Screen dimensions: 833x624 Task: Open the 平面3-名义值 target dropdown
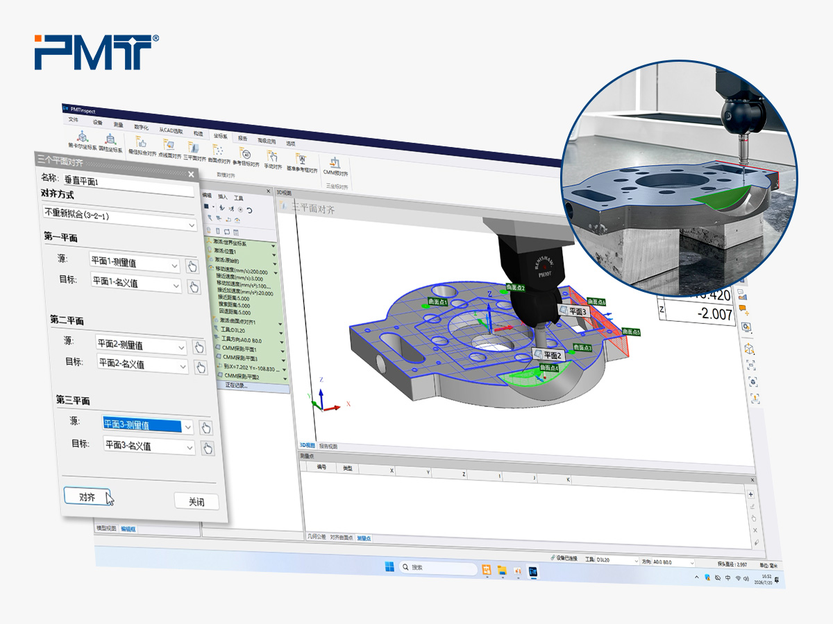[x=149, y=447]
